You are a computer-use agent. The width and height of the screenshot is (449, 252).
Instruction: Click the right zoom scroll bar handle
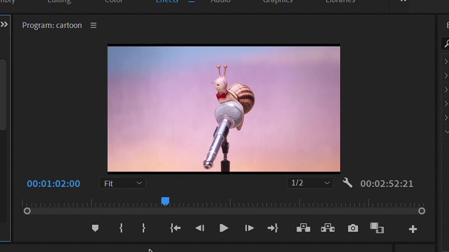click(x=421, y=211)
